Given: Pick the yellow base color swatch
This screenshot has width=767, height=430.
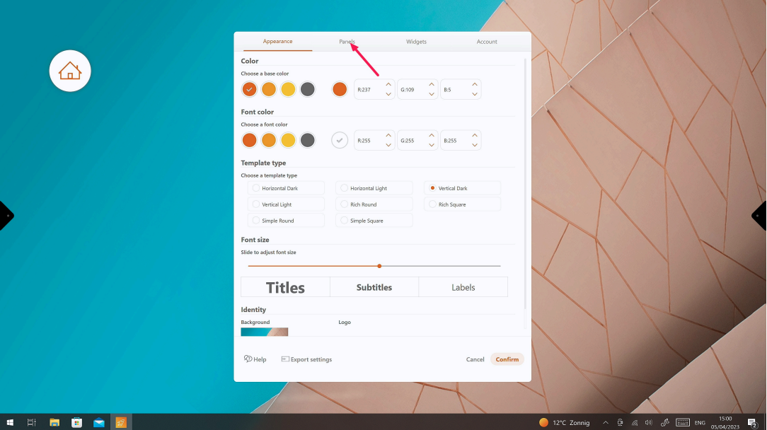Looking at the screenshot, I should 288,89.
